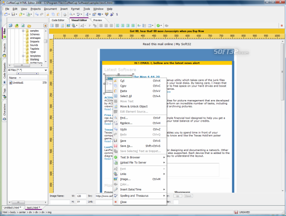Open the Projects side tab

click(x=4, y=50)
